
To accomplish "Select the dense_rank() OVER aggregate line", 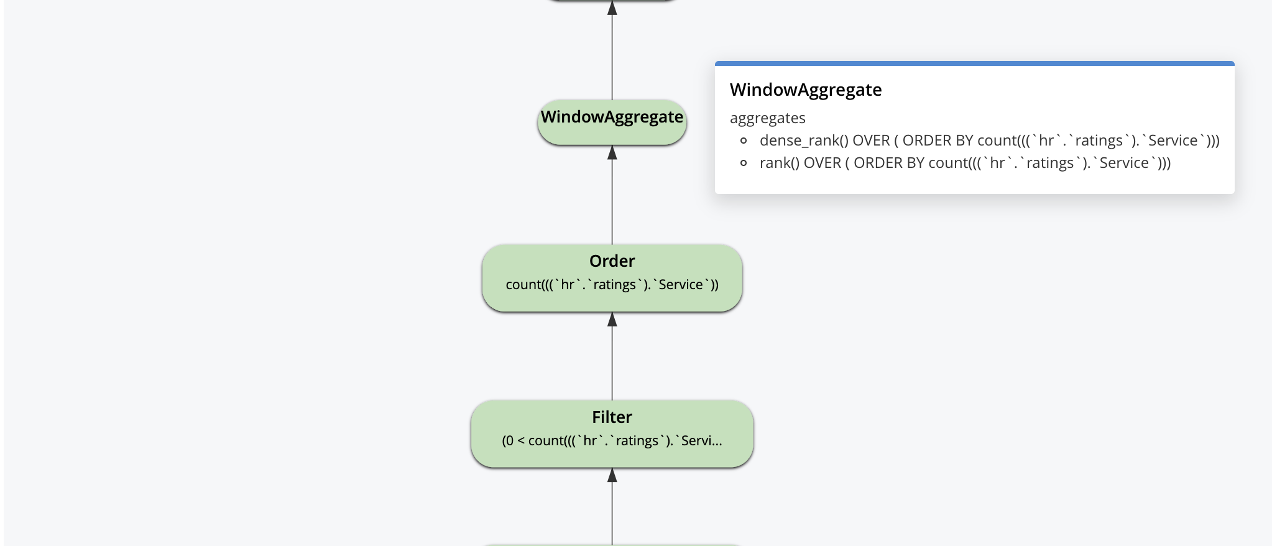I will coord(989,141).
